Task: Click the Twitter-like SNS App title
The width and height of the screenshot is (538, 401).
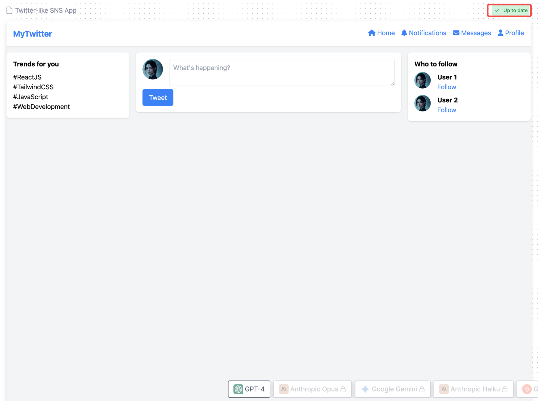Action: coord(46,10)
